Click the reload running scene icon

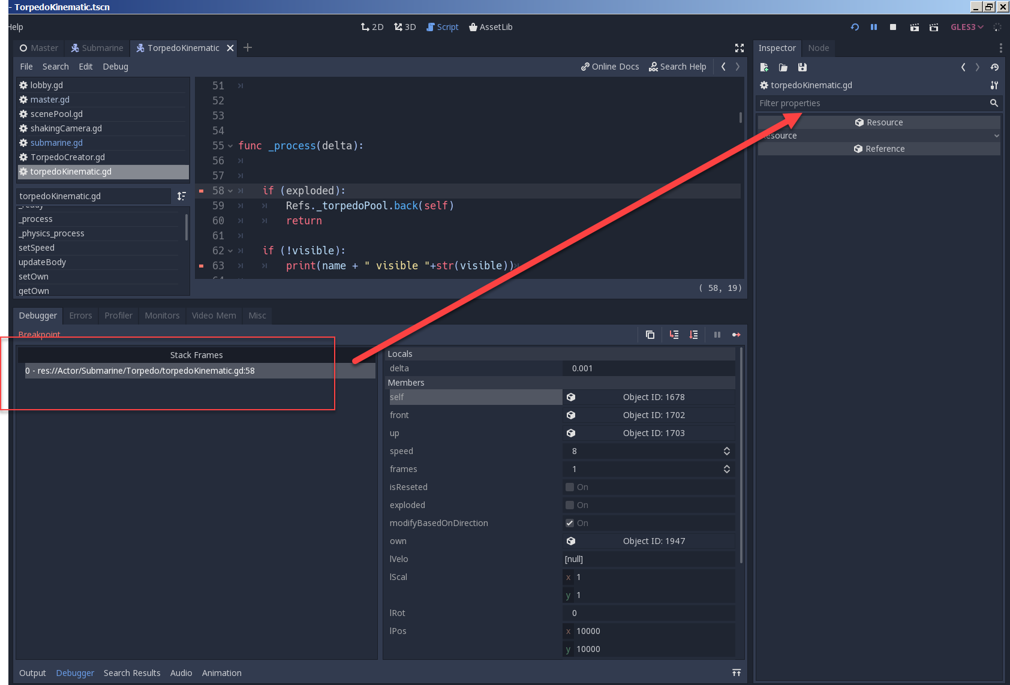(x=855, y=27)
